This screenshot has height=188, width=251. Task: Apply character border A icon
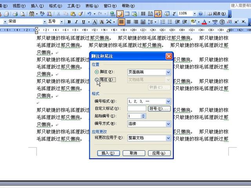click(x=95, y=22)
